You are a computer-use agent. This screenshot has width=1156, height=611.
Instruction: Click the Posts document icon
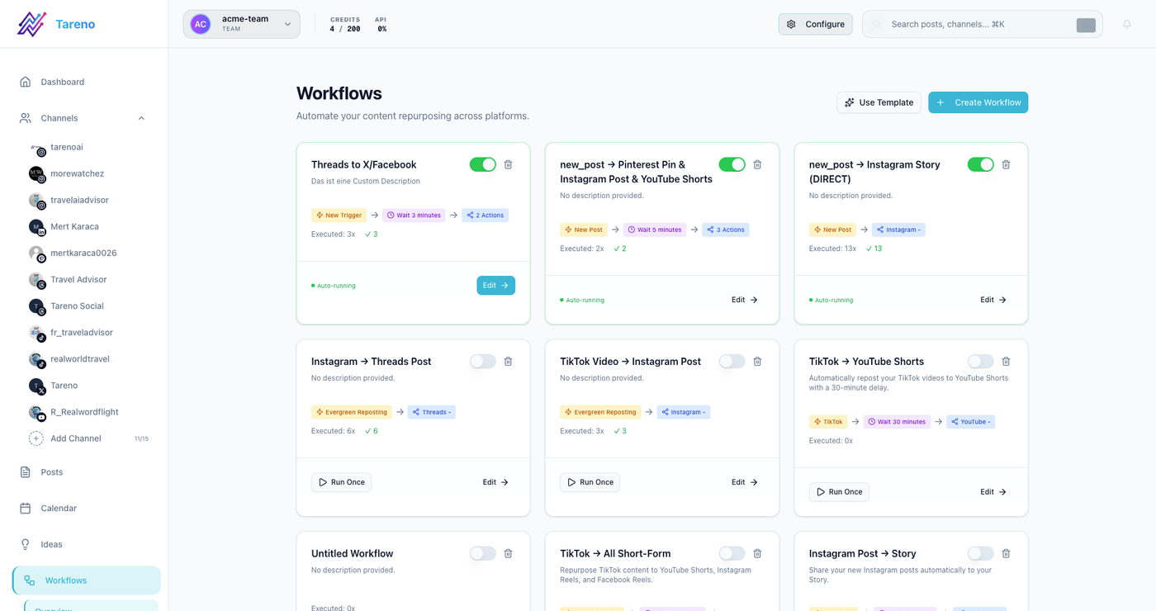(25, 472)
